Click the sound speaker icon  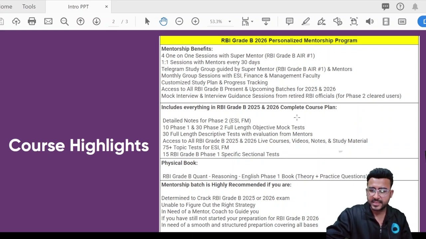pos(370,22)
